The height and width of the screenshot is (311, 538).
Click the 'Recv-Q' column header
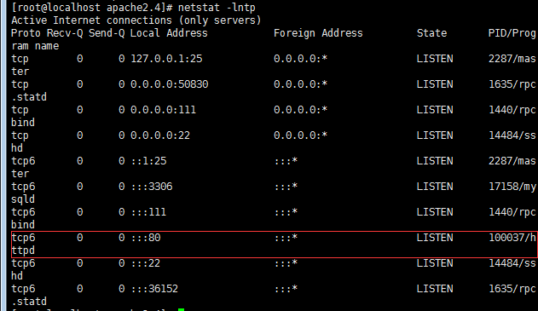click(x=65, y=33)
